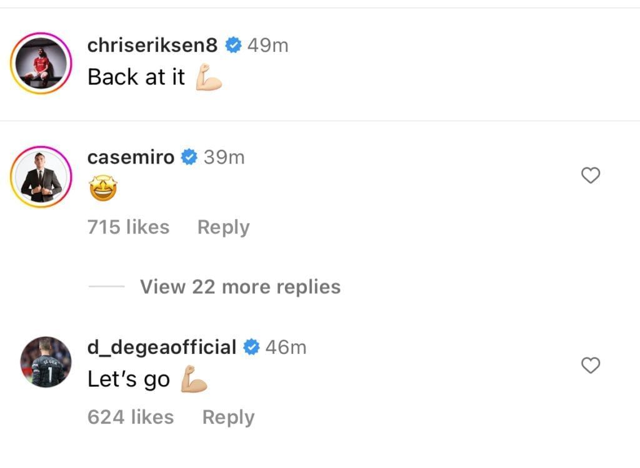Image resolution: width=640 pixels, height=468 pixels.
Task: Click chriseriksen8's verified badge
Action: point(233,45)
